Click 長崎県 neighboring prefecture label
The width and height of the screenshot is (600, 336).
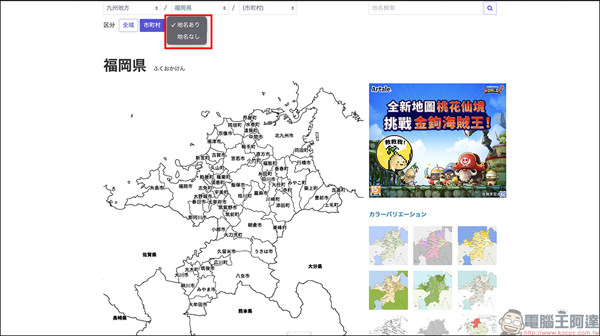[x=120, y=317]
